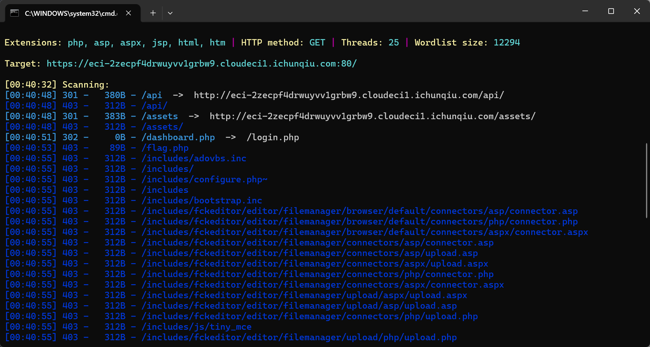Click the /flag.php result path
Screen dimensions: 650x347
click(x=165, y=148)
